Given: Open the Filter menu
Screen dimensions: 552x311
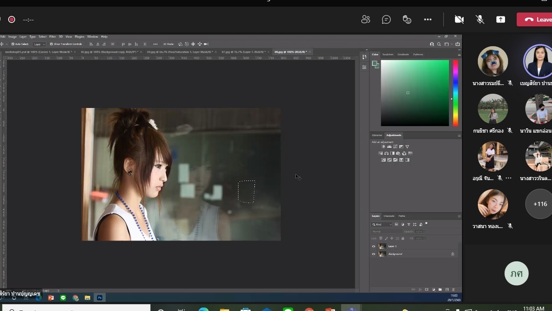Looking at the screenshot, I should point(53,37).
